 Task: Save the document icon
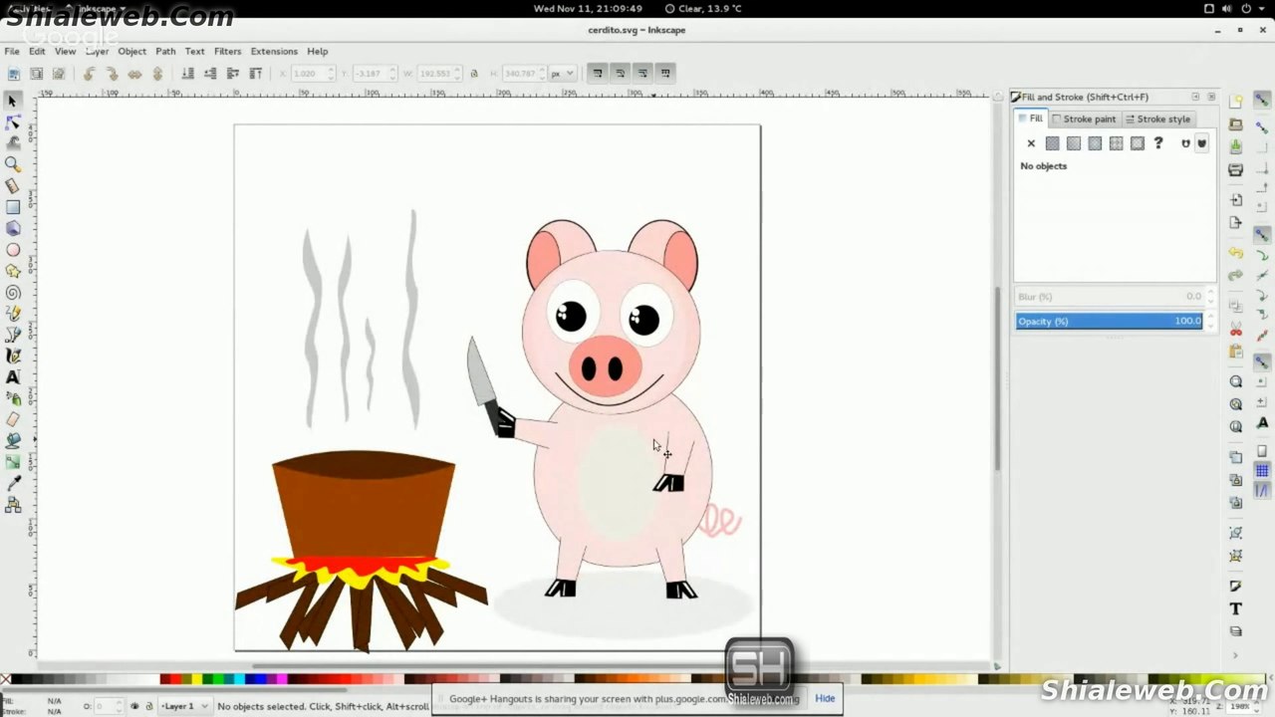coord(1236,146)
